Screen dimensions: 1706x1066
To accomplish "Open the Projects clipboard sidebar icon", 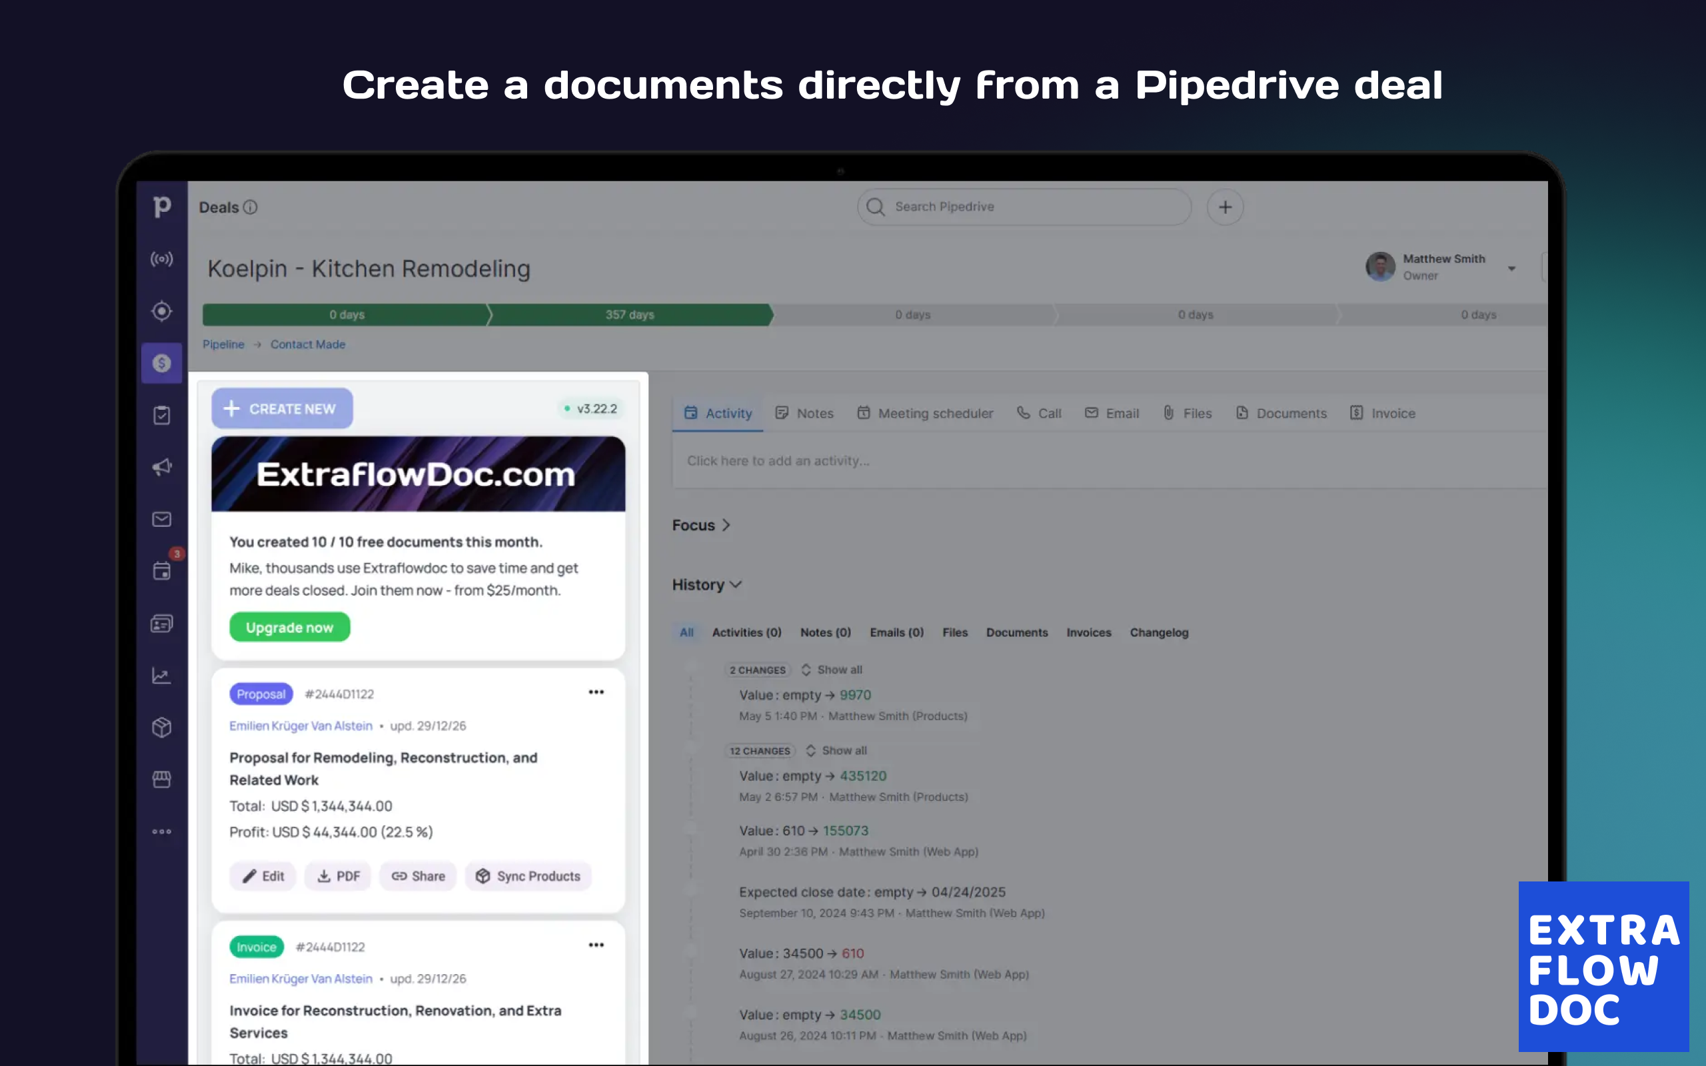I will point(161,415).
